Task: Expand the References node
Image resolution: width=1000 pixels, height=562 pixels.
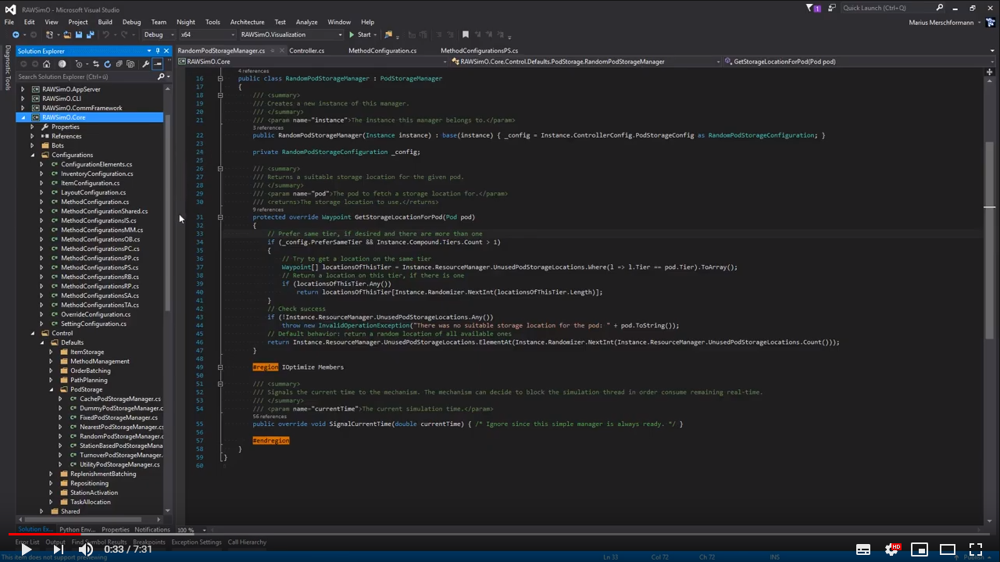Action: pos(32,136)
